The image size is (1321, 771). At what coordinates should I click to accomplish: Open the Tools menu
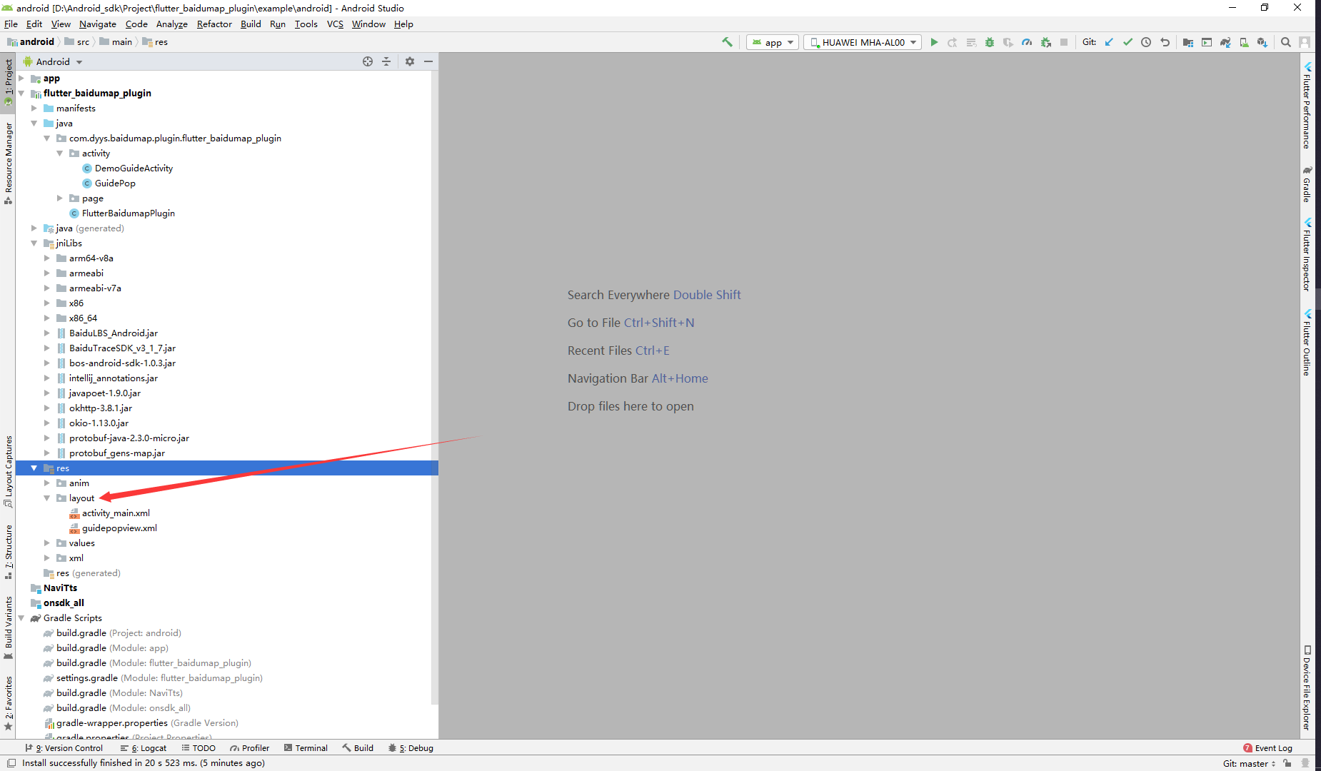click(x=306, y=24)
